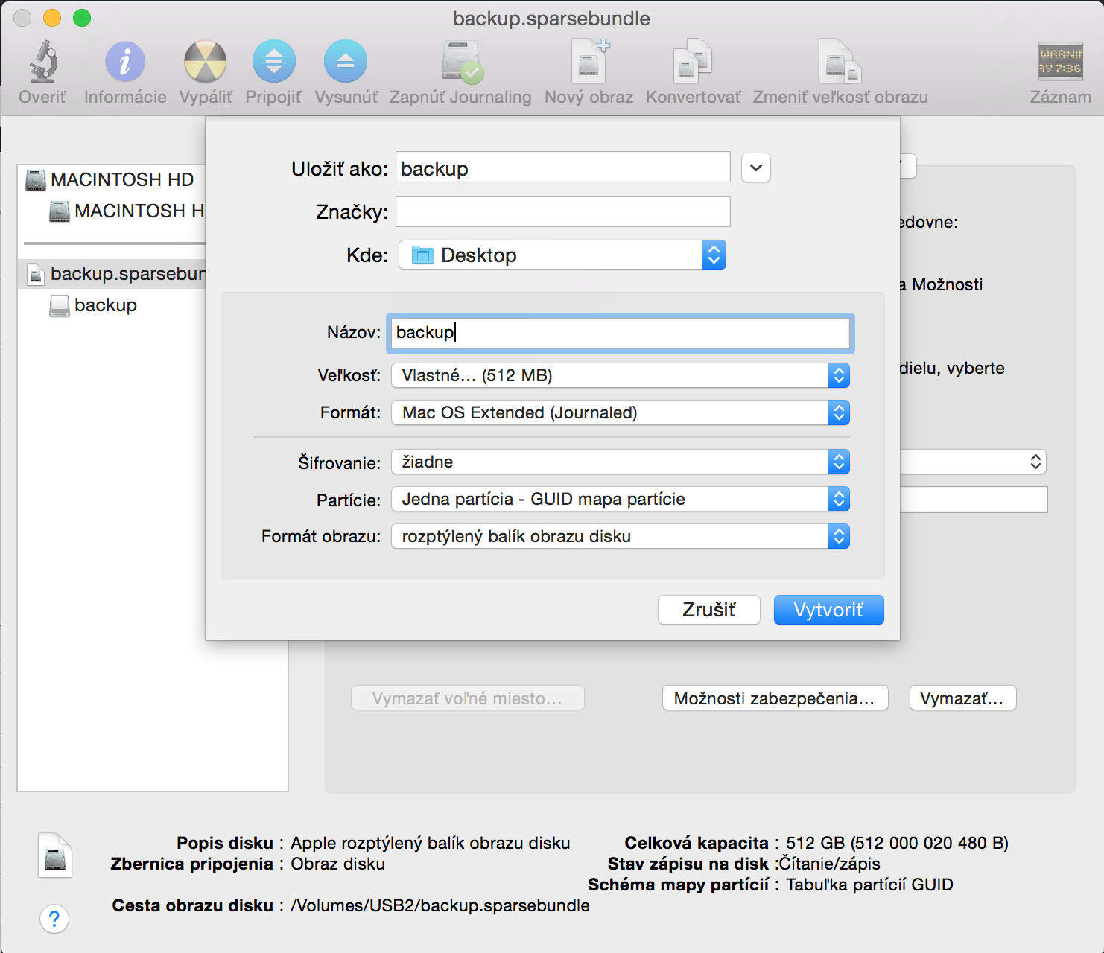Open the Záznam log icon
Image resolution: width=1104 pixels, height=953 pixels.
click(1060, 61)
